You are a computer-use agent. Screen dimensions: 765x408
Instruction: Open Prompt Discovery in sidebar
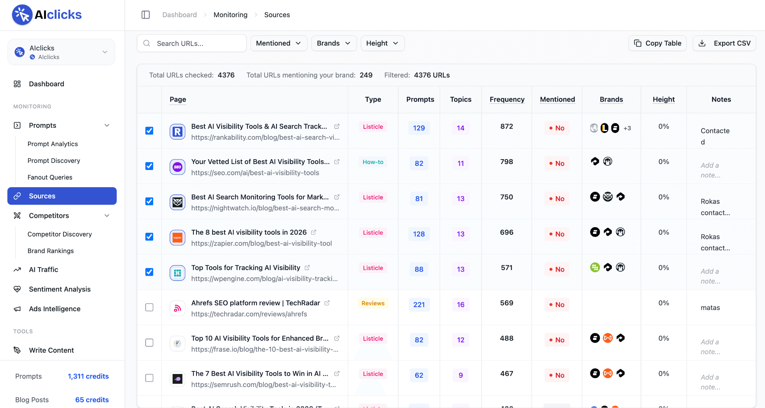pos(54,161)
